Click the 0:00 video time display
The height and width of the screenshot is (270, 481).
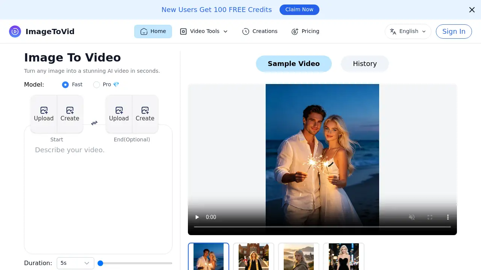tap(211, 217)
